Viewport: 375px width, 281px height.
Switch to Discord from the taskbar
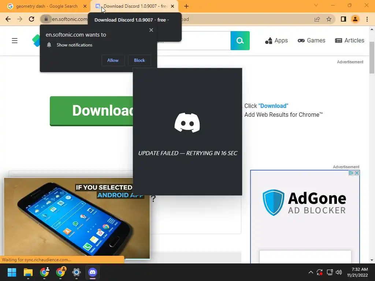93,272
